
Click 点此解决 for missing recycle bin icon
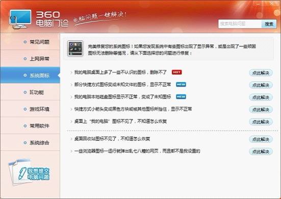(261, 139)
